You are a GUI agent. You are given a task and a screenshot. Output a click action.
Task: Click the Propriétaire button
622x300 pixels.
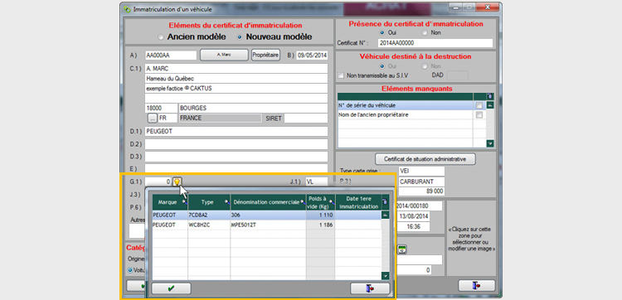(265, 55)
